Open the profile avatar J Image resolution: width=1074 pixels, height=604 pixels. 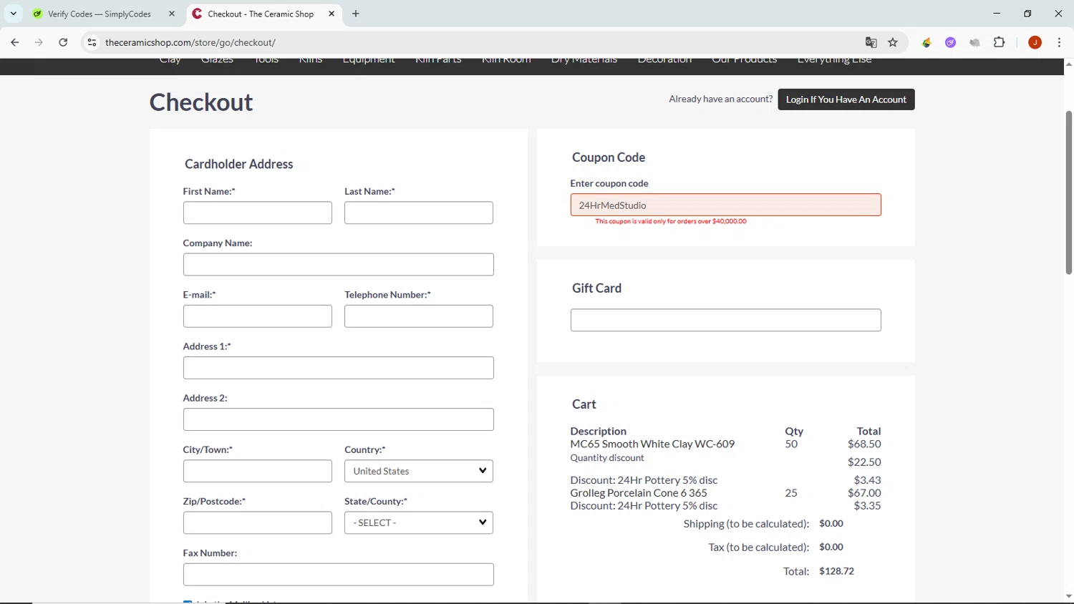click(1035, 42)
